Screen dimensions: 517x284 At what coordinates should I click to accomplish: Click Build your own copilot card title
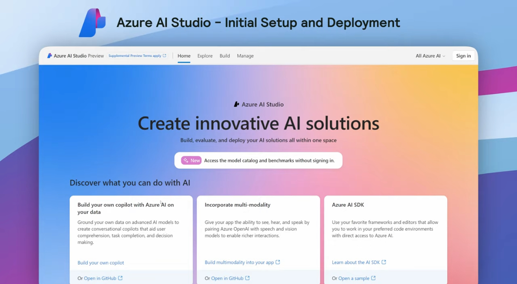tap(125, 208)
